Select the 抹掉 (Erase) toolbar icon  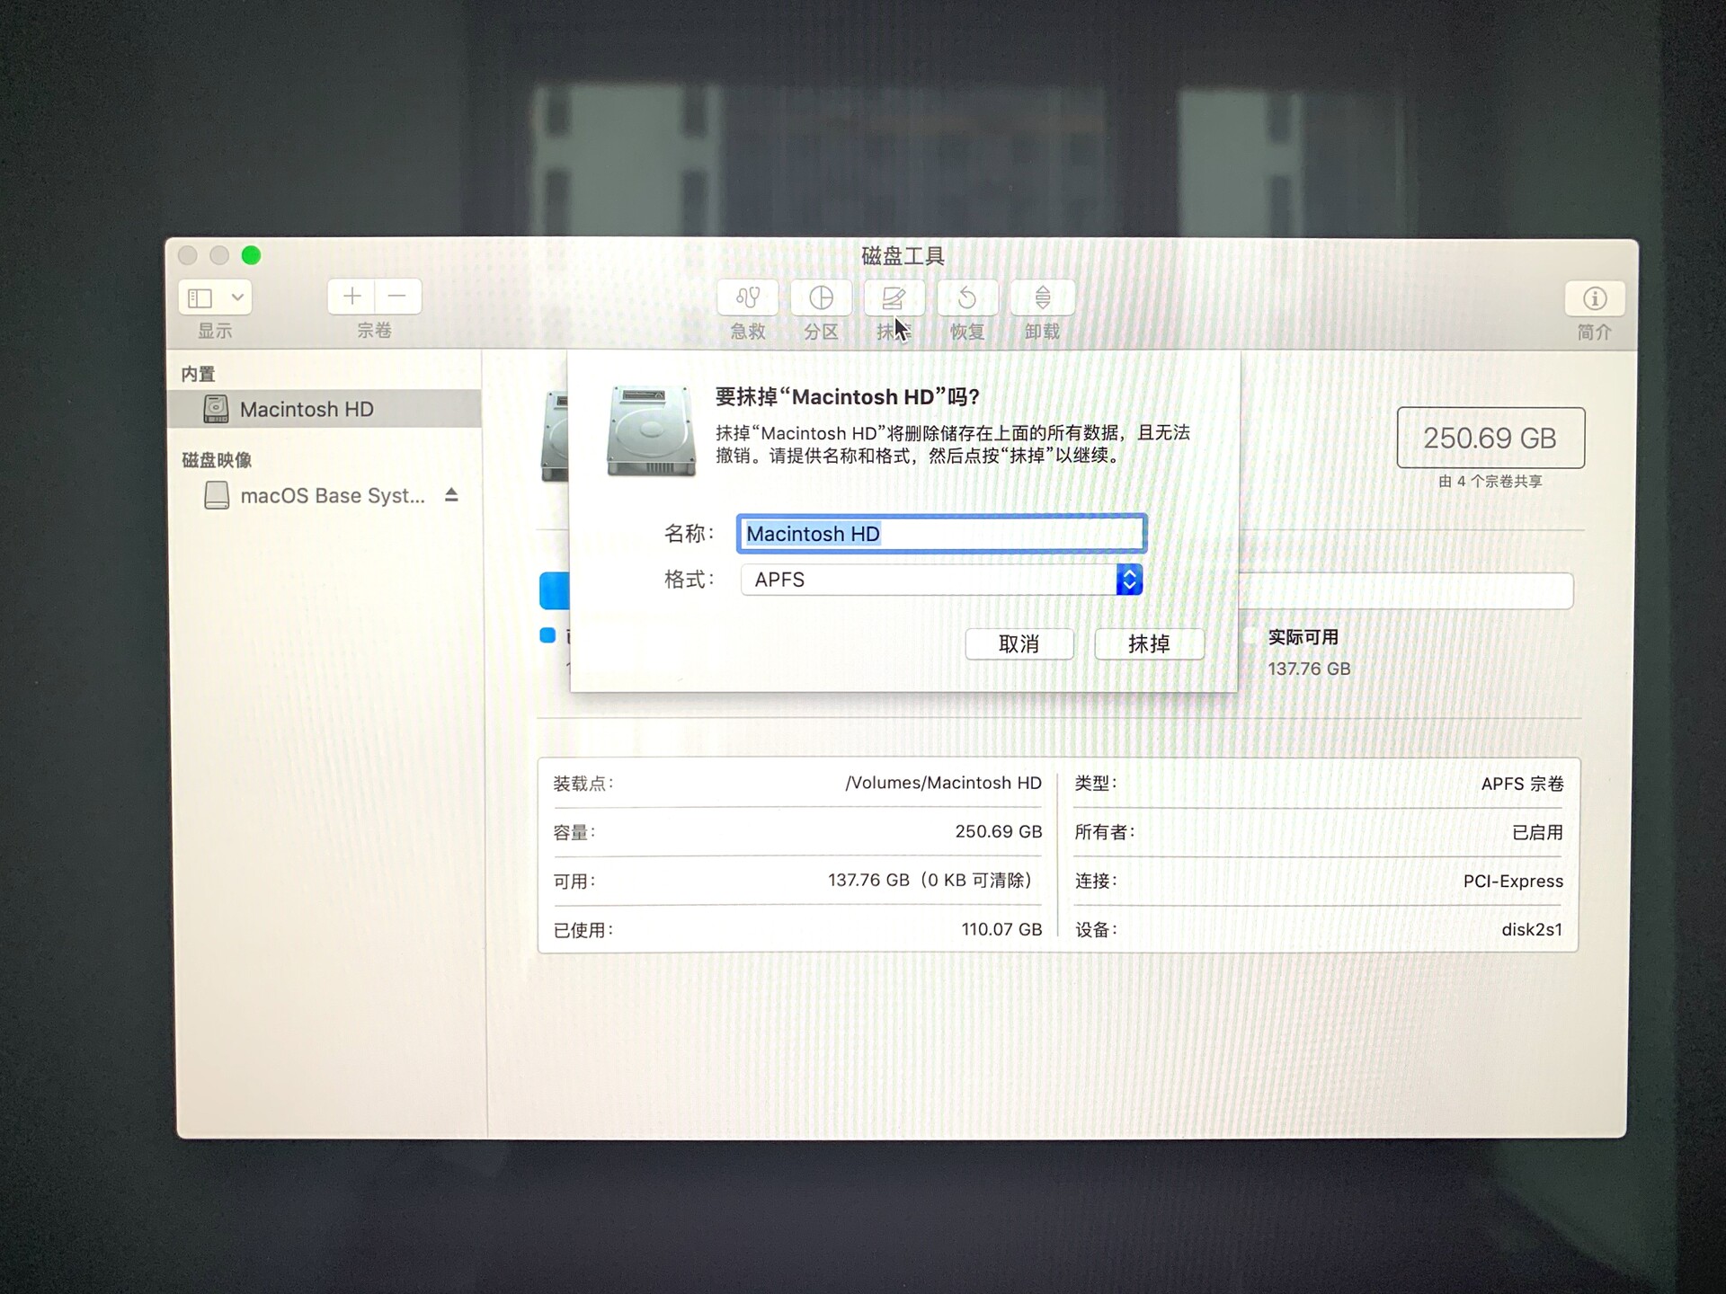pos(894,299)
